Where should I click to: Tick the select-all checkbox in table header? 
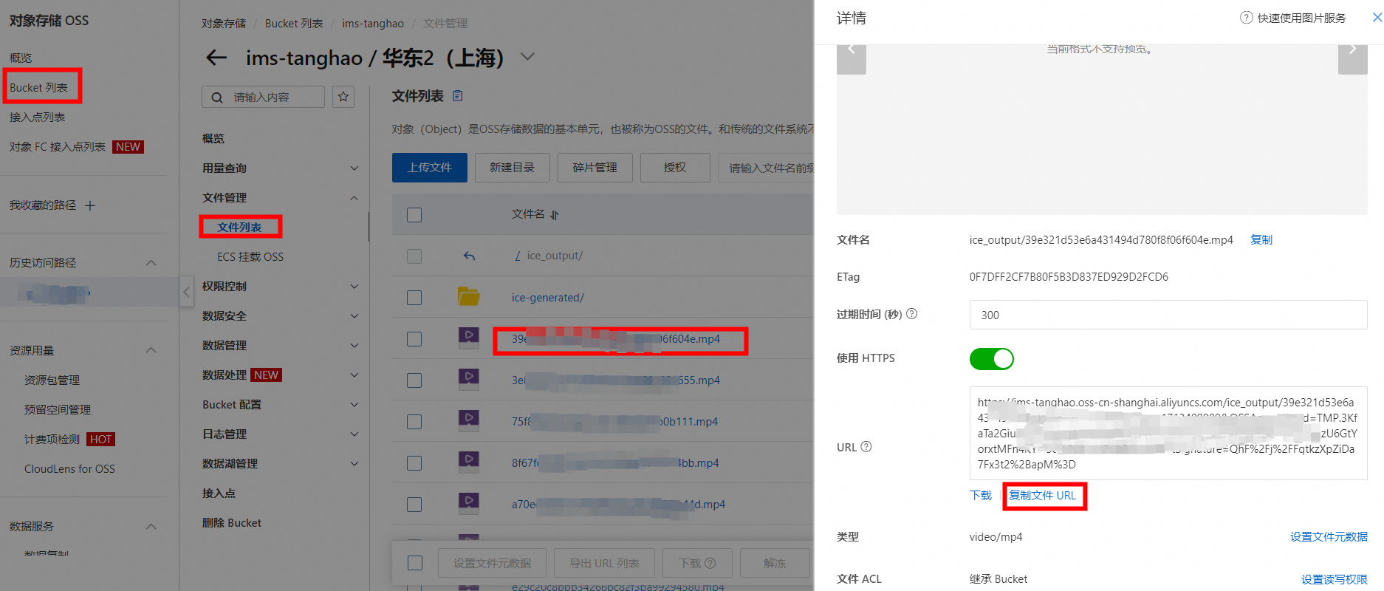tap(414, 215)
